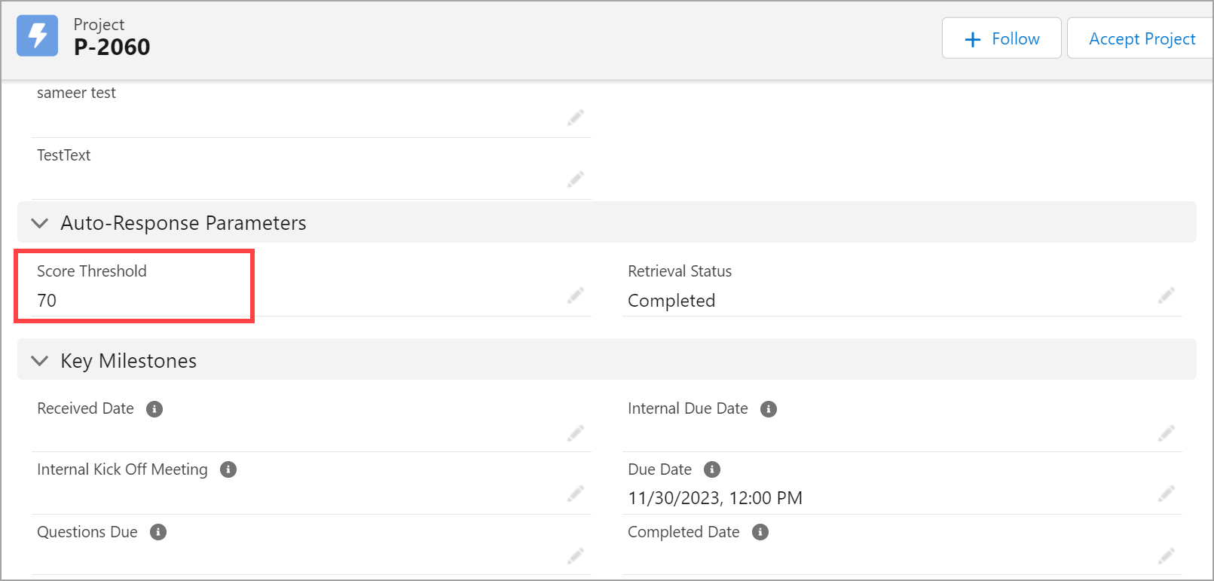Viewport: 1214px width, 581px height.
Task: Click Internal Kick Off Meeting info icon
Action: tap(228, 470)
